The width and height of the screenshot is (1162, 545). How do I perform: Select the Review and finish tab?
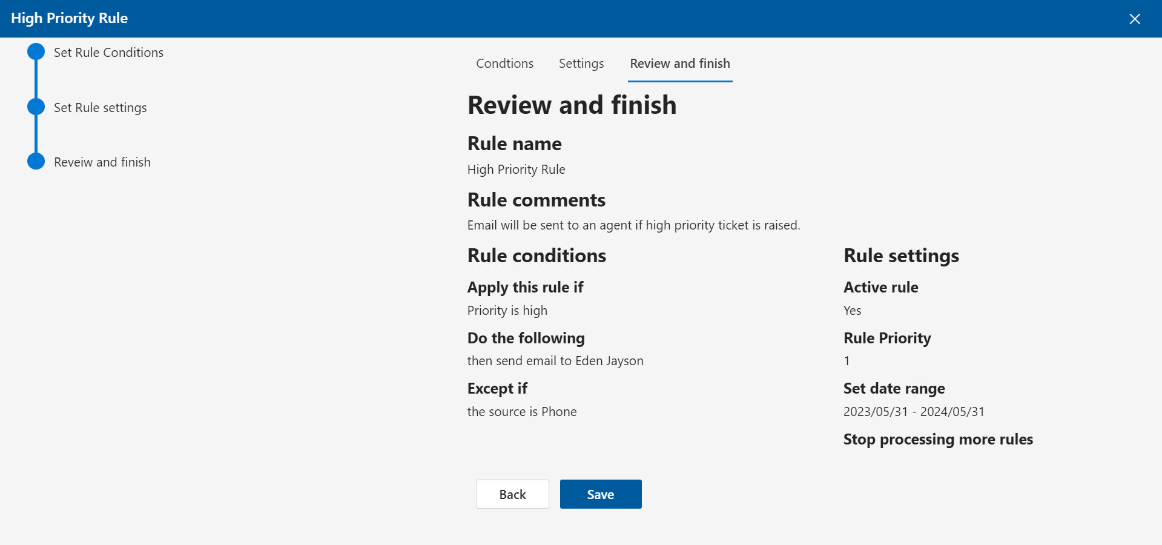coord(680,64)
